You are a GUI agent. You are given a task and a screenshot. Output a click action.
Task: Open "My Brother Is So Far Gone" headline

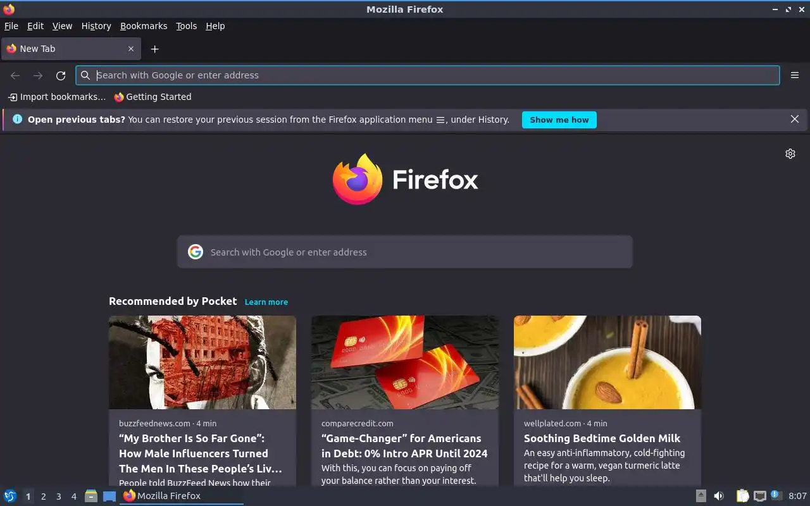point(201,454)
